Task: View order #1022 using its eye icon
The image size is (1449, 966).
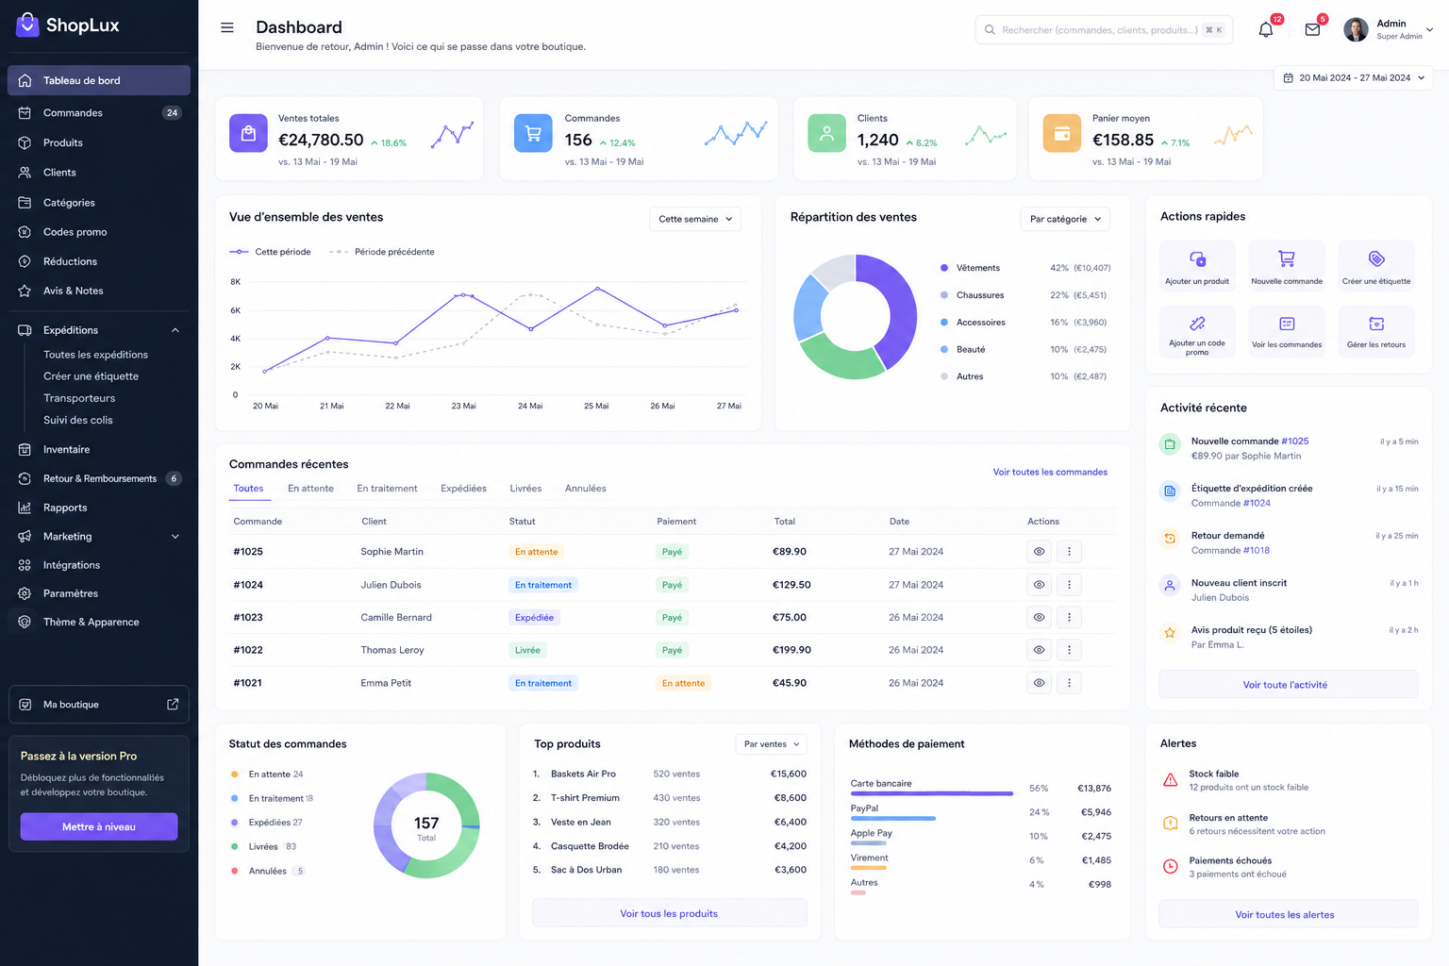Action: [1039, 650]
